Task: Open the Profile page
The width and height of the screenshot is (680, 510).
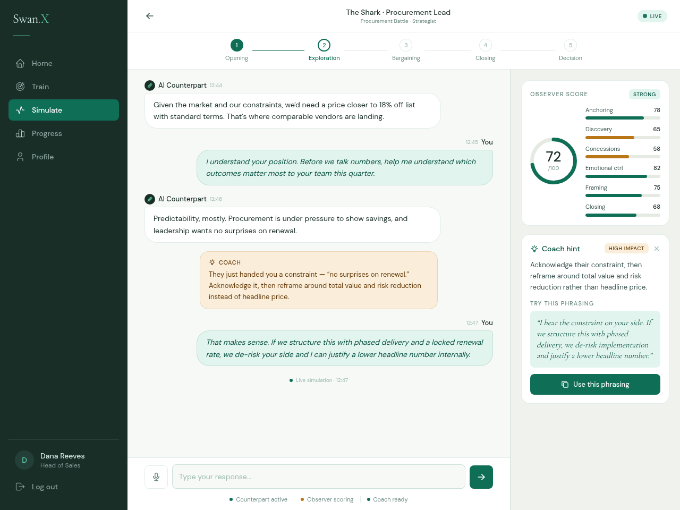Action: (x=64, y=157)
